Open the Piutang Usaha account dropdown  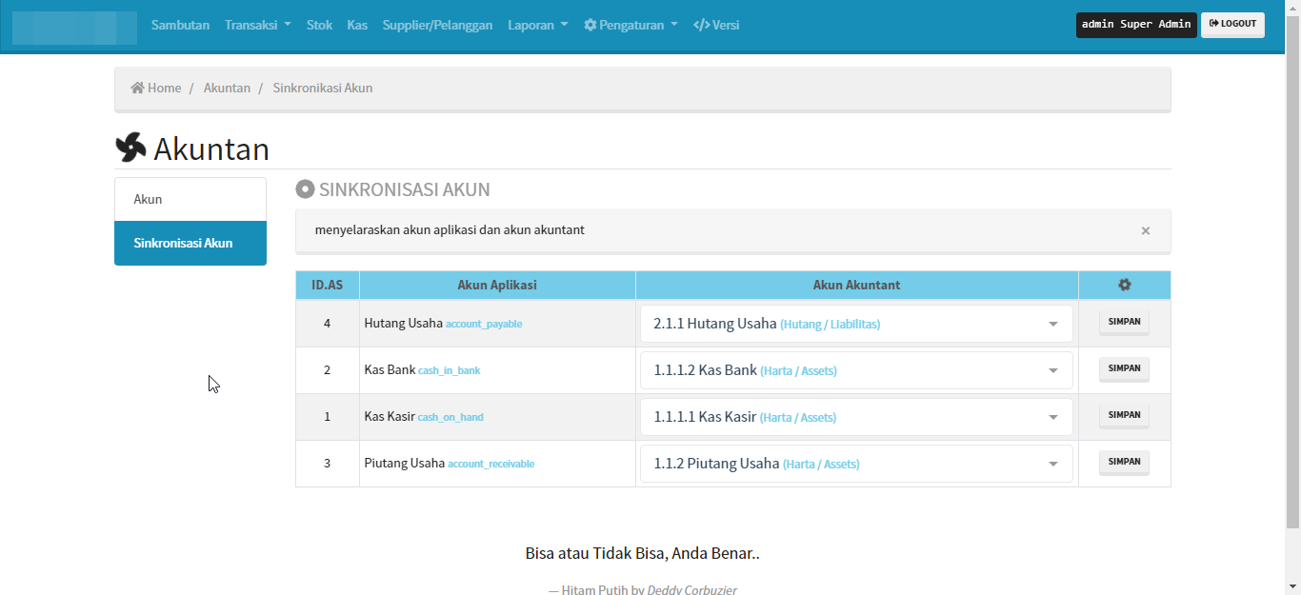tap(855, 464)
